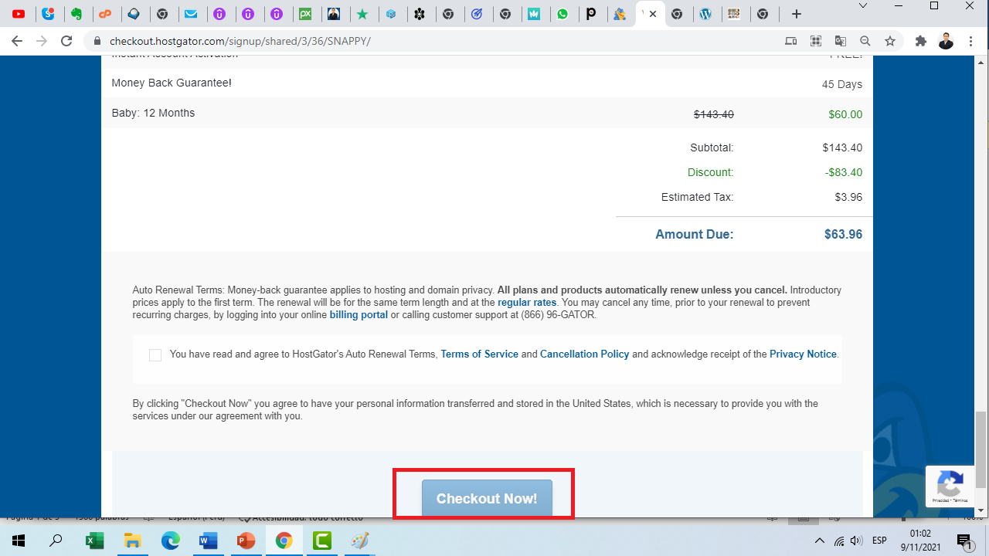This screenshot has height=556, width=989.
Task: Open the Windows notification center
Action: 964,541
